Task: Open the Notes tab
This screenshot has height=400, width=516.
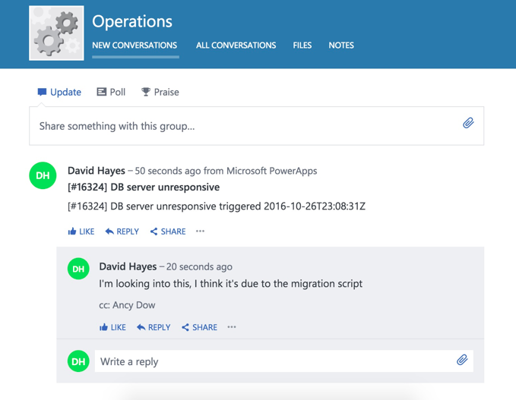Action: click(x=340, y=46)
